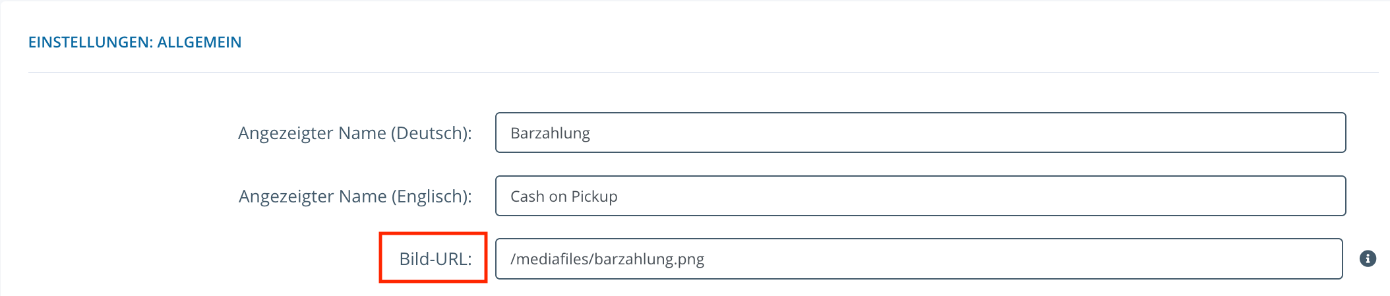Focus the Angezeigter Name (Deutsch) input field
Screen dimensions: 1390x296
pos(921,133)
